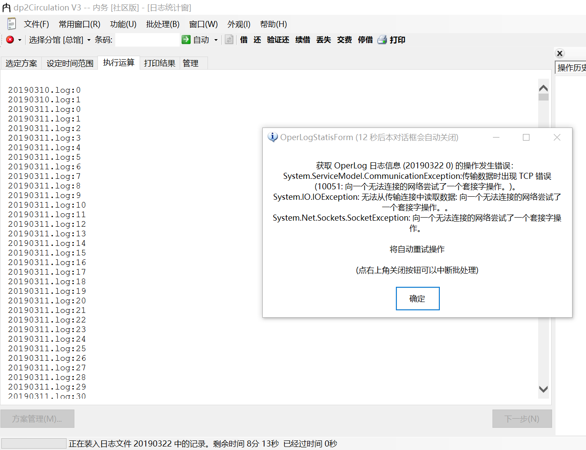Open the 自动 mode dropdown arrow
This screenshot has height=450, width=586.
215,40
